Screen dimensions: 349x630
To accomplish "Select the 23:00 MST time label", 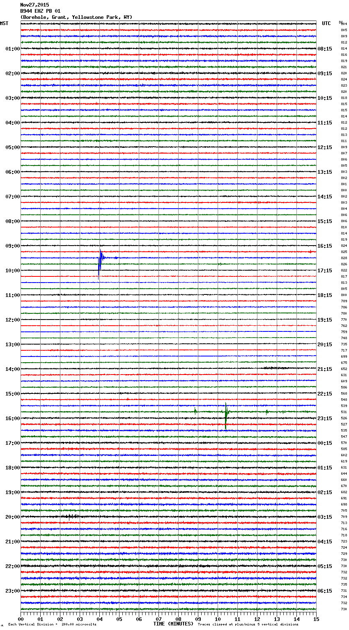I will point(13,591).
